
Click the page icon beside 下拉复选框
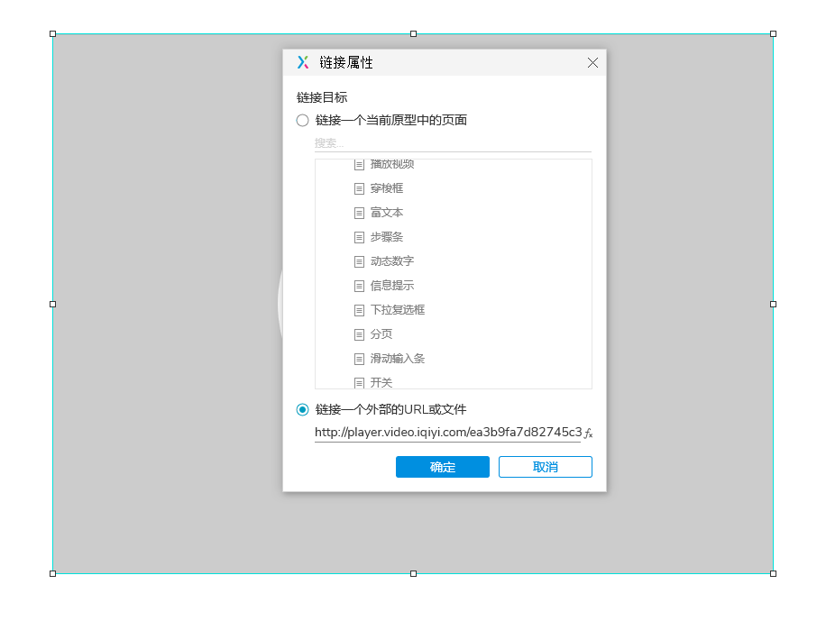tap(360, 309)
